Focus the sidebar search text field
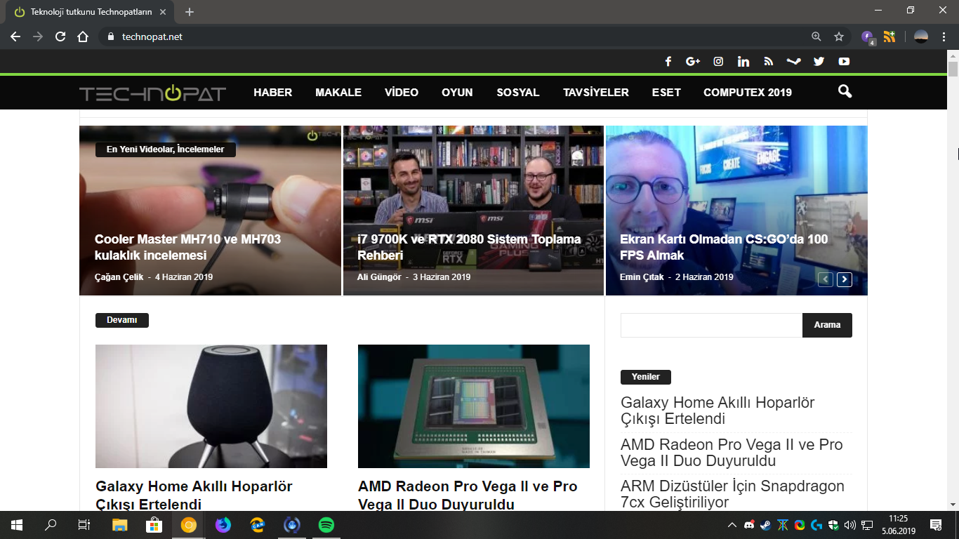The height and width of the screenshot is (539, 959). point(710,326)
